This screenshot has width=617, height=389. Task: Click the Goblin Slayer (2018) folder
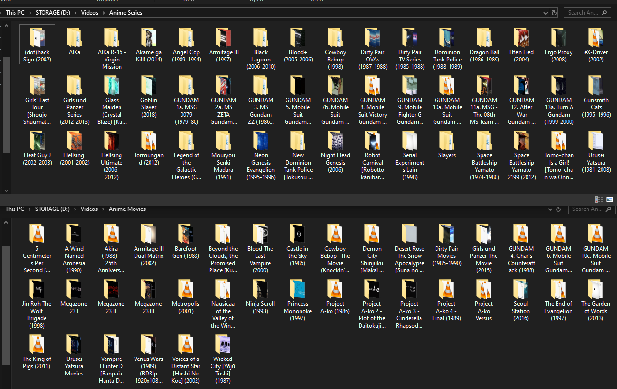click(149, 96)
